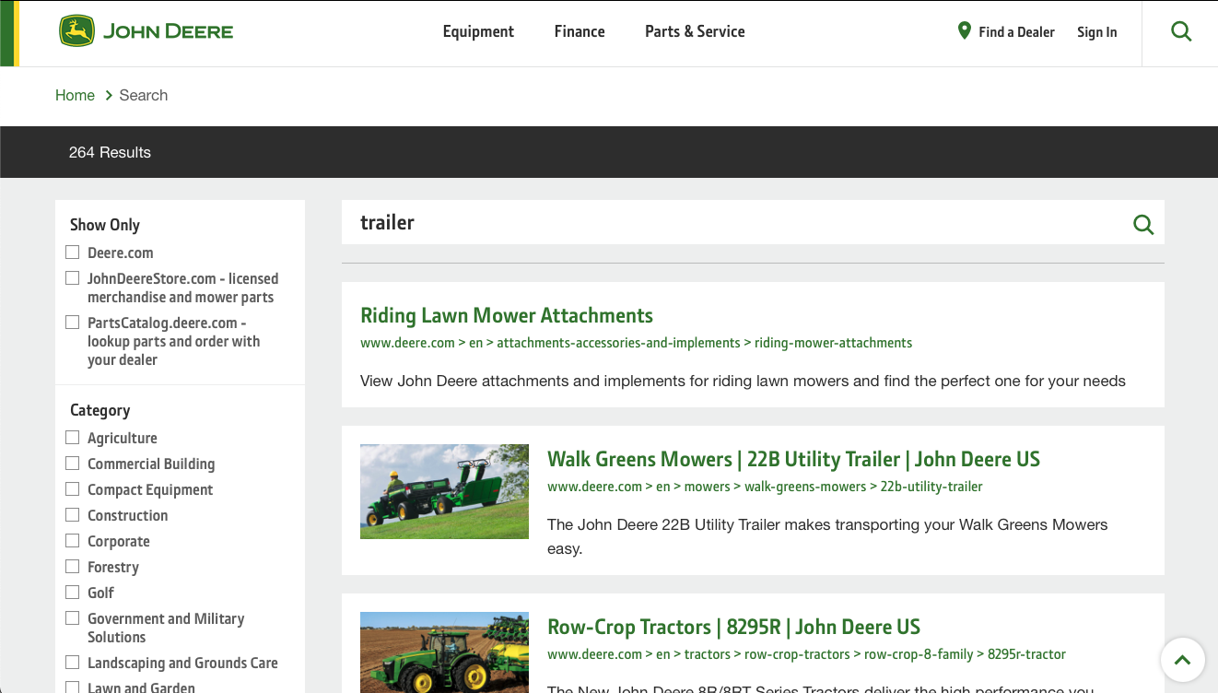Click the back-to-top arrow button
The height and width of the screenshot is (693, 1218).
[x=1183, y=660]
